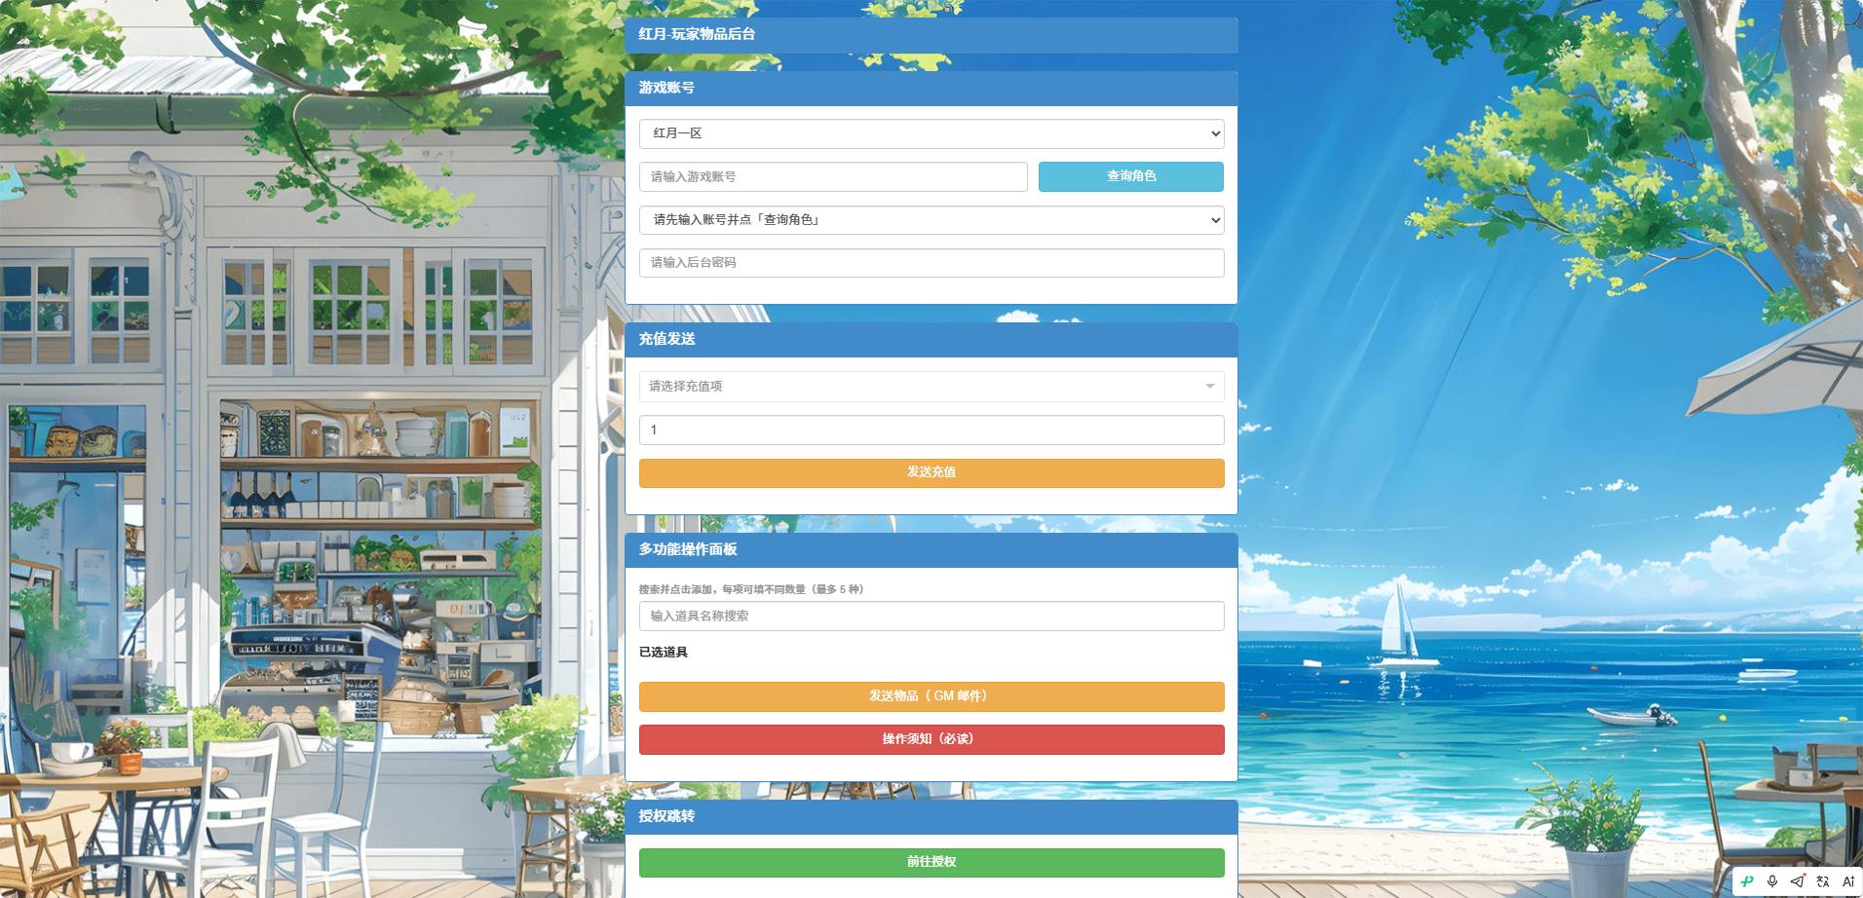The width and height of the screenshot is (1863, 898).
Task: Click the 红月-玩家物品后台 title bar
Action: pos(931,35)
